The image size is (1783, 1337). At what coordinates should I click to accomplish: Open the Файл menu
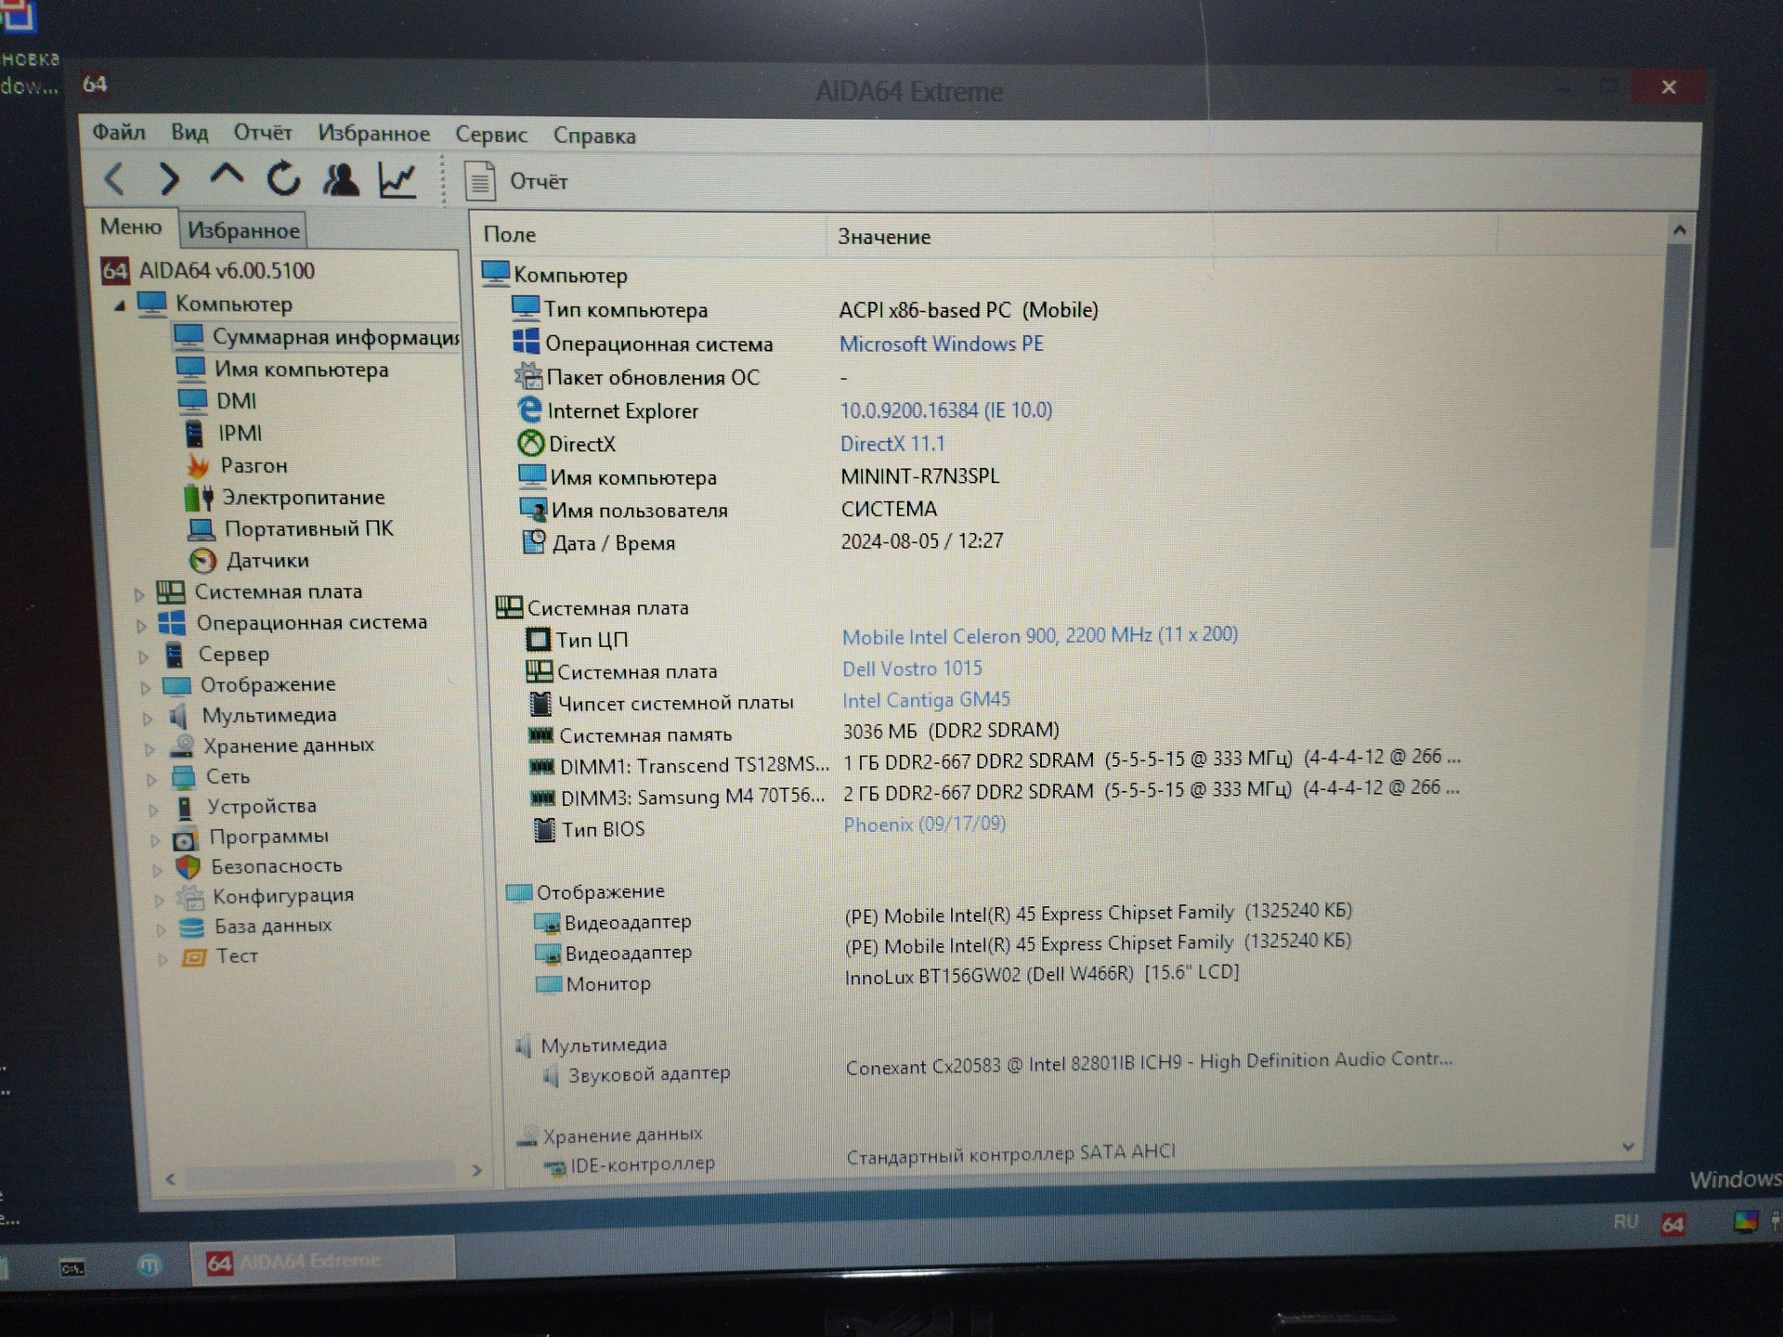[119, 133]
